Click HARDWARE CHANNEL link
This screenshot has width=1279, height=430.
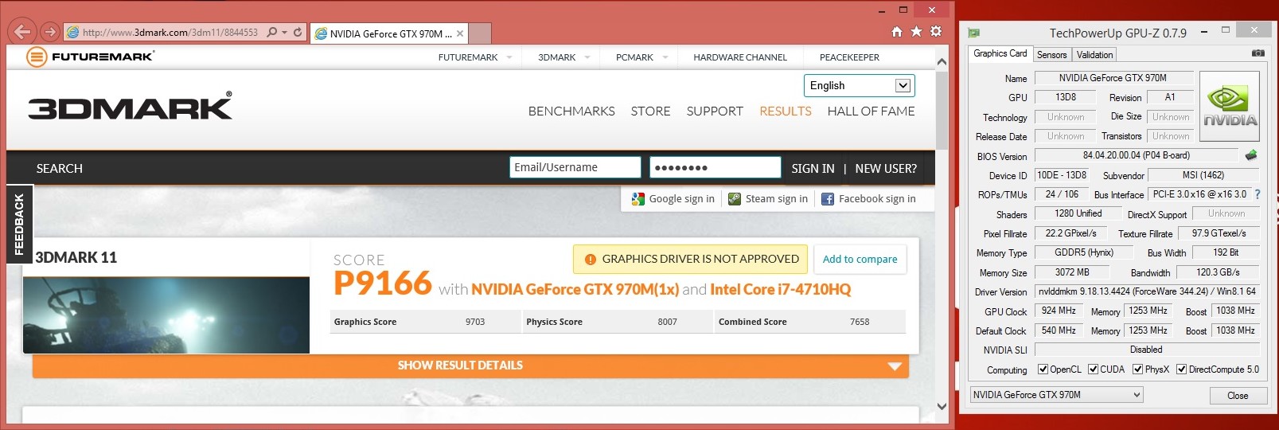point(740,57)
